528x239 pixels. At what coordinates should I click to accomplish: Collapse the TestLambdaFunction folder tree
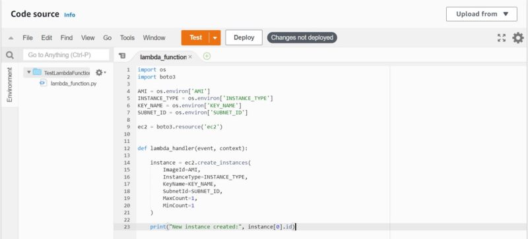[28, 72]
